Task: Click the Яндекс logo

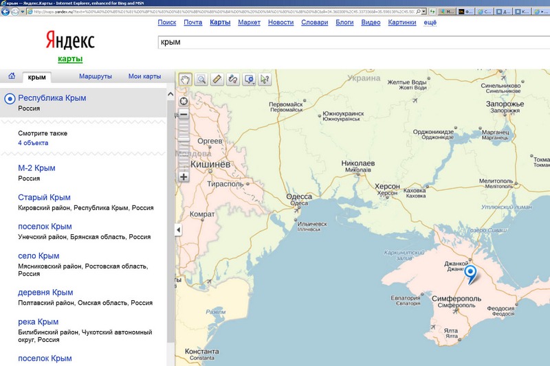Action: (70, 41)
